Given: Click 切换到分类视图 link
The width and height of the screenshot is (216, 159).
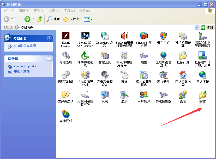Looking at the screenshot, I should [25, 46].
